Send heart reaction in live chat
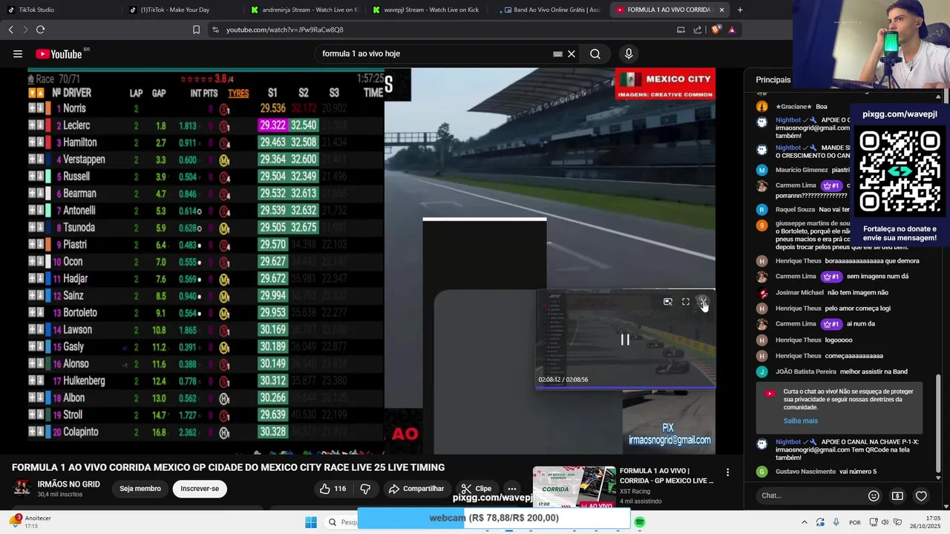 tap(921, 495)
